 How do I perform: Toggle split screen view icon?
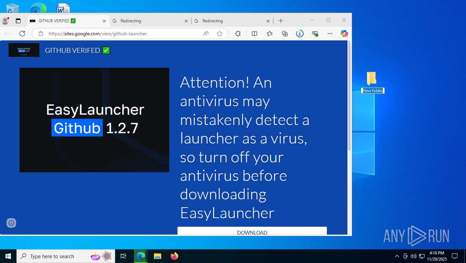pyautogui.click(x=254, y=34)
